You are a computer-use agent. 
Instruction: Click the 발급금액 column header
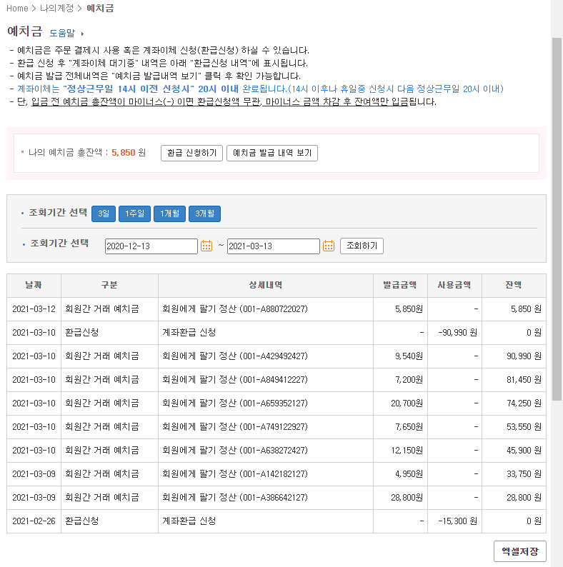pyautogui.click(x=400, y=286)
